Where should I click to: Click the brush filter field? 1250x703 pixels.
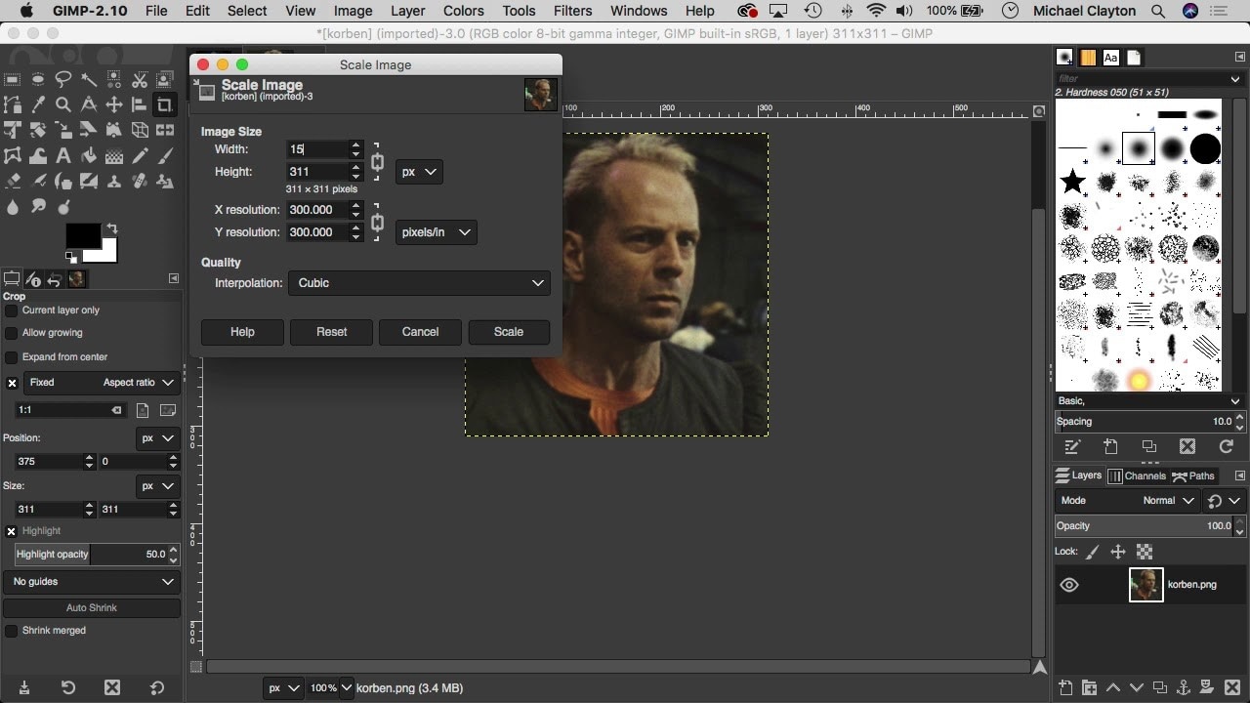click(1143, 78)
